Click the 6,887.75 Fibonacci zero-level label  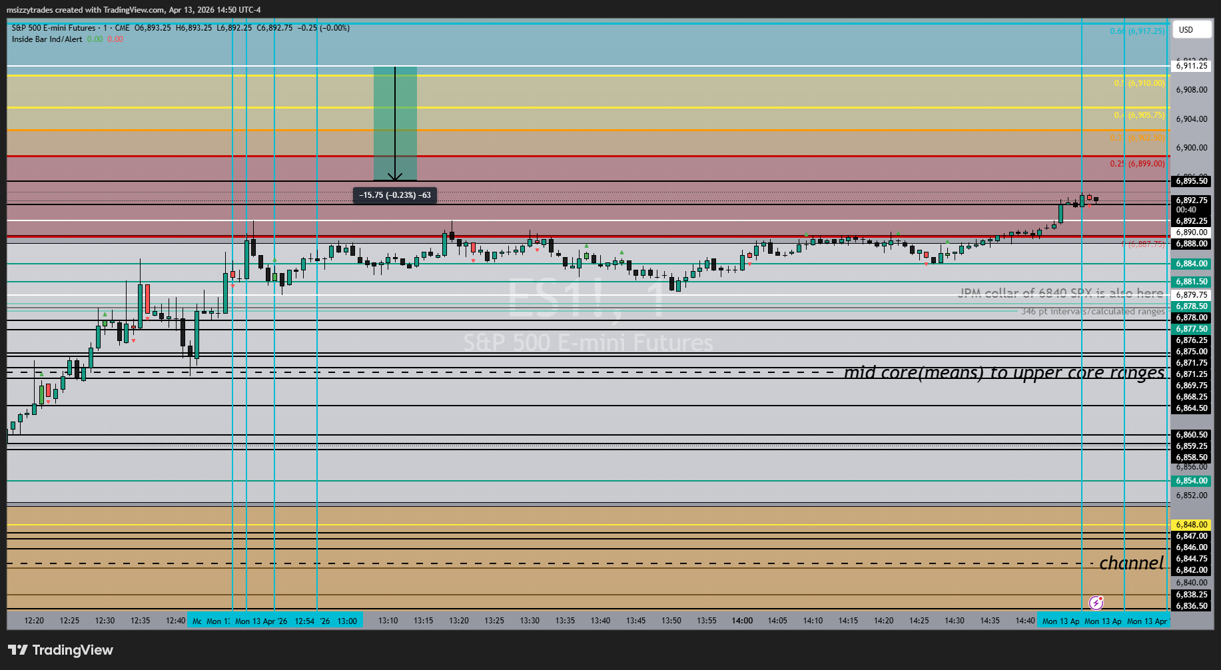tap(1143, 244)
